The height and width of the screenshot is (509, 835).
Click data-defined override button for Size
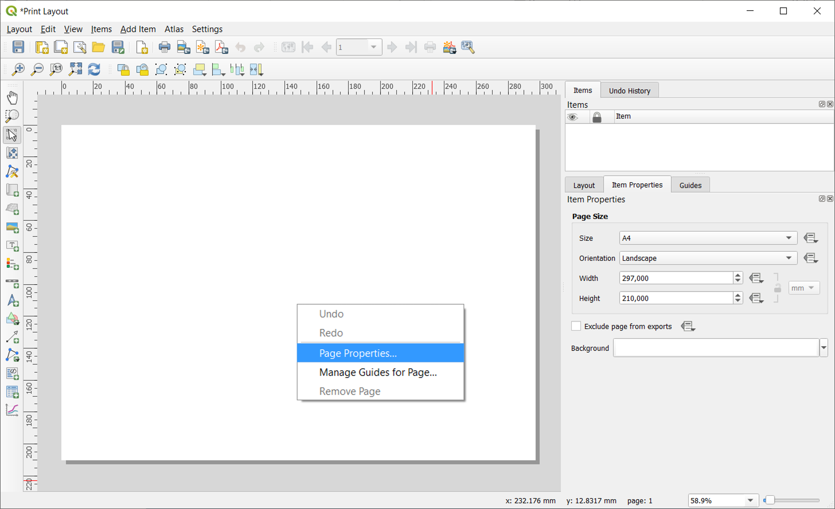coord(811,238)
